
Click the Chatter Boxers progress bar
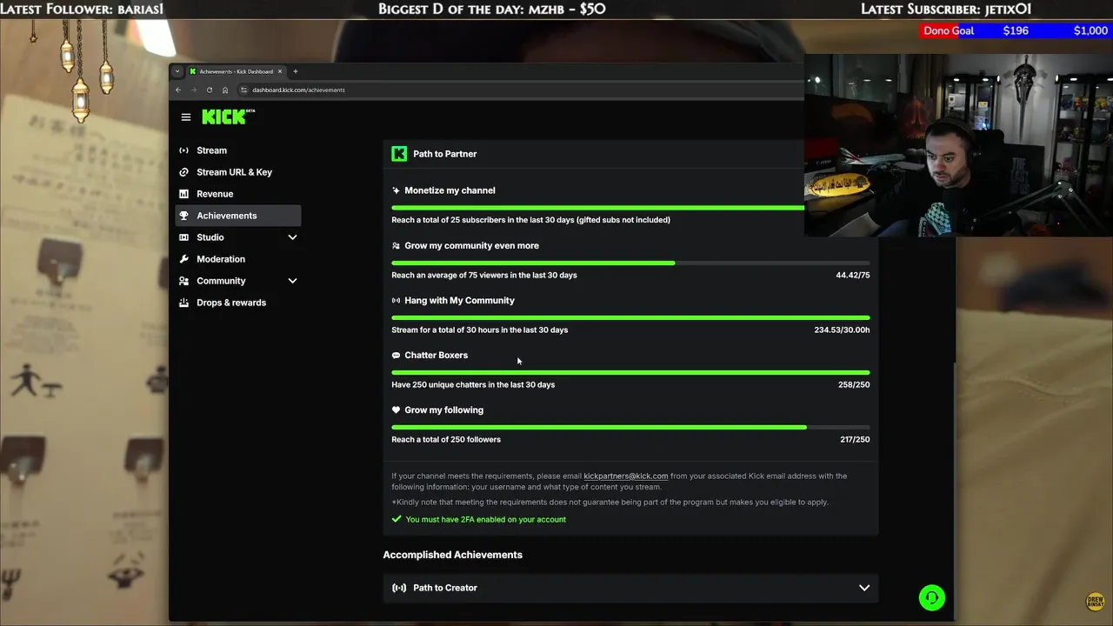630,372
